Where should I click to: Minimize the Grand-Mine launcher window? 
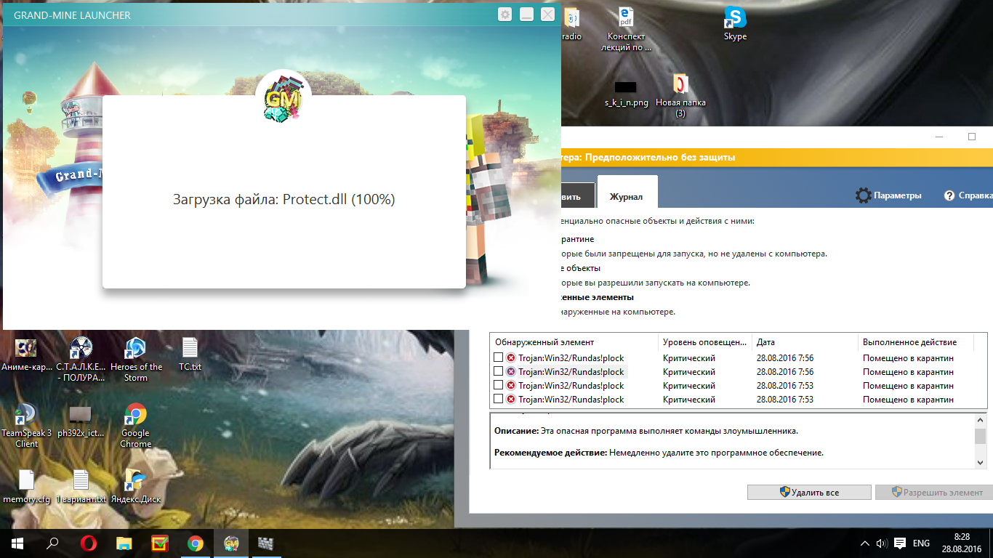click(527, 15)
